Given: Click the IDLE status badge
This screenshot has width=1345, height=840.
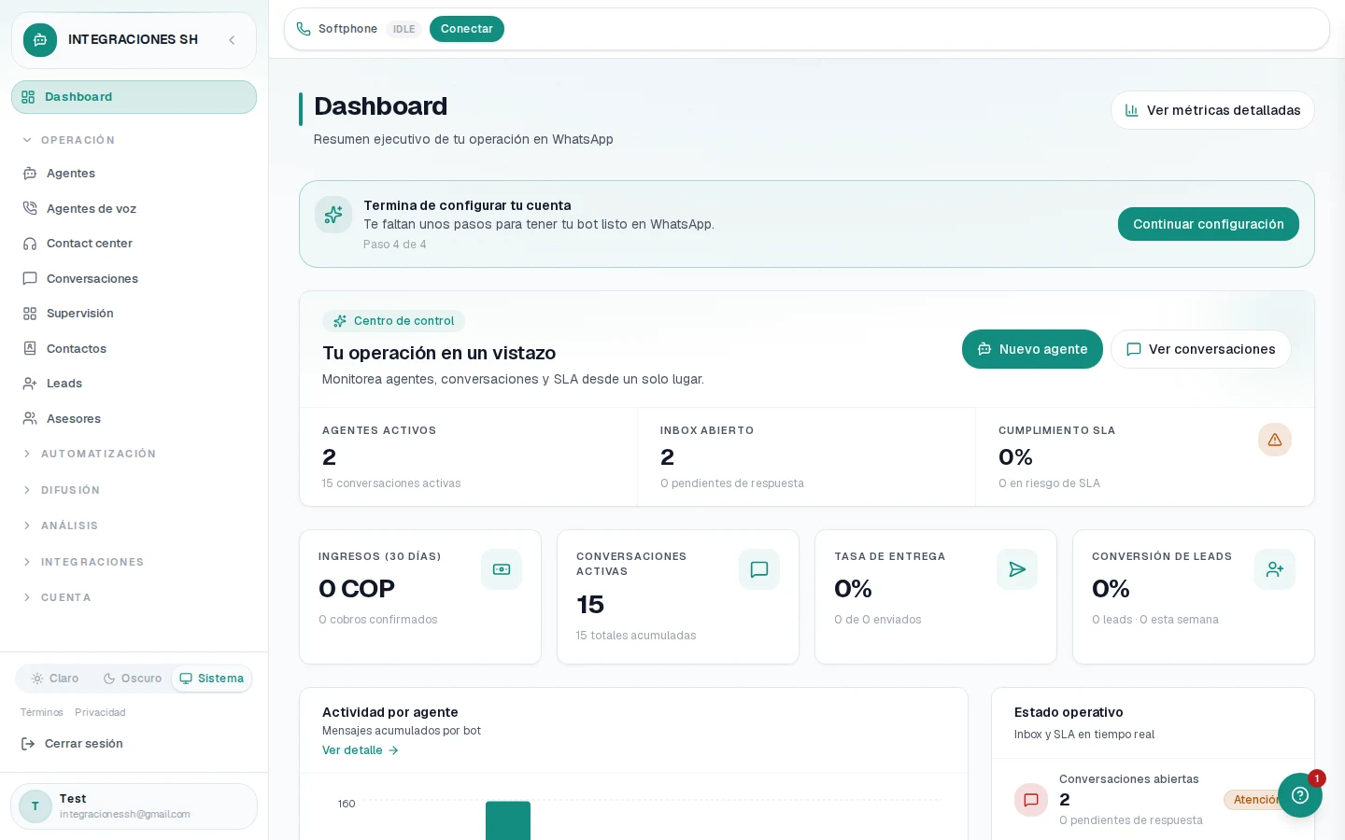Looking at the screenshot, I should pyautogui.click(x=404, y=29).
